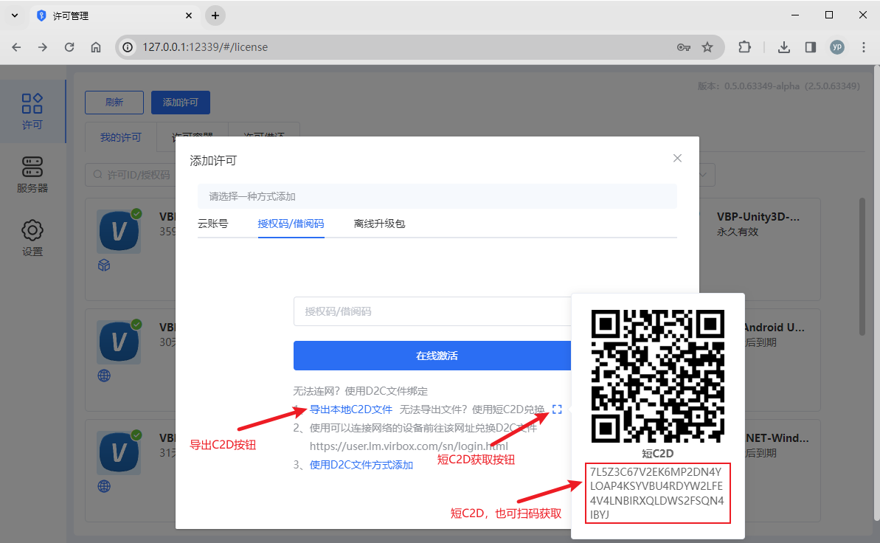
Task: Select the first license V thumbnail
Action: click(x=119, y=231)
